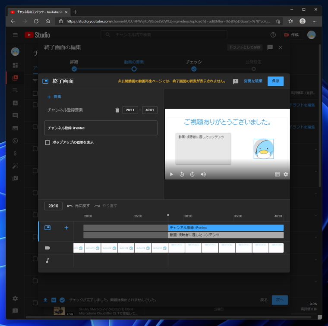Go to the 詳細 step

click(x=74, y=65)
